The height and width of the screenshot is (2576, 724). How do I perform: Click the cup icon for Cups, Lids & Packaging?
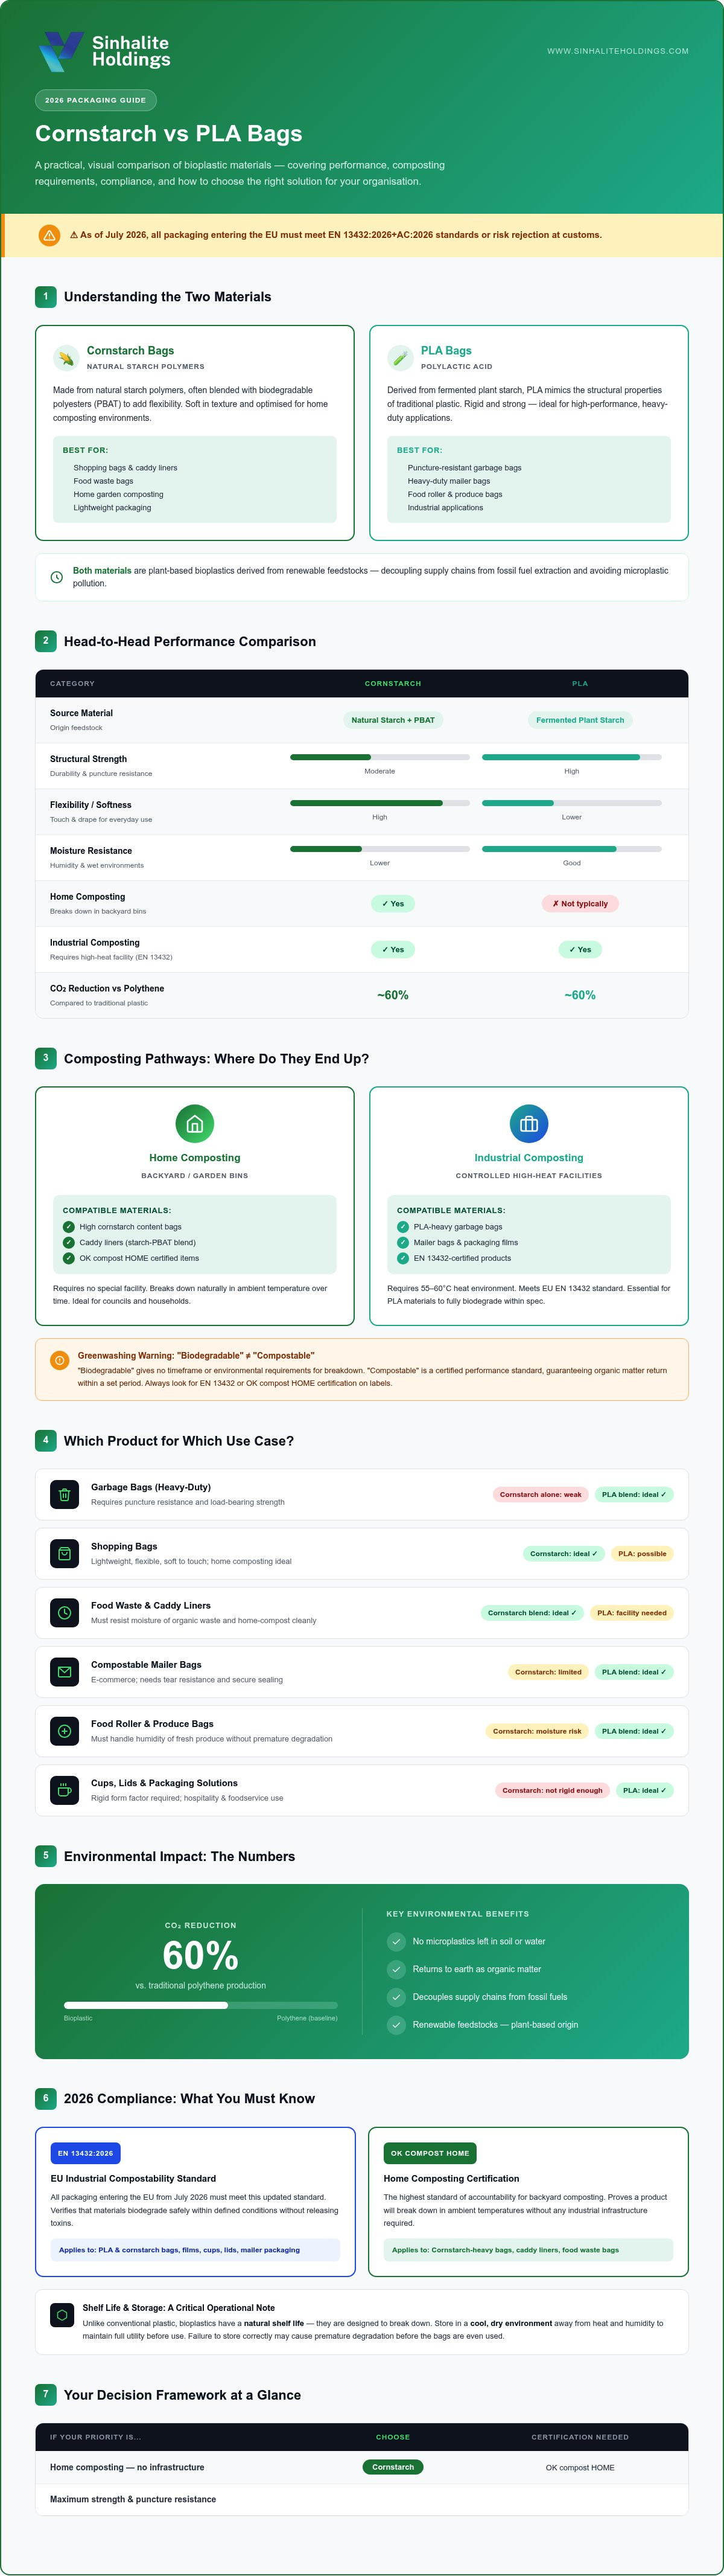point(65,1790)
